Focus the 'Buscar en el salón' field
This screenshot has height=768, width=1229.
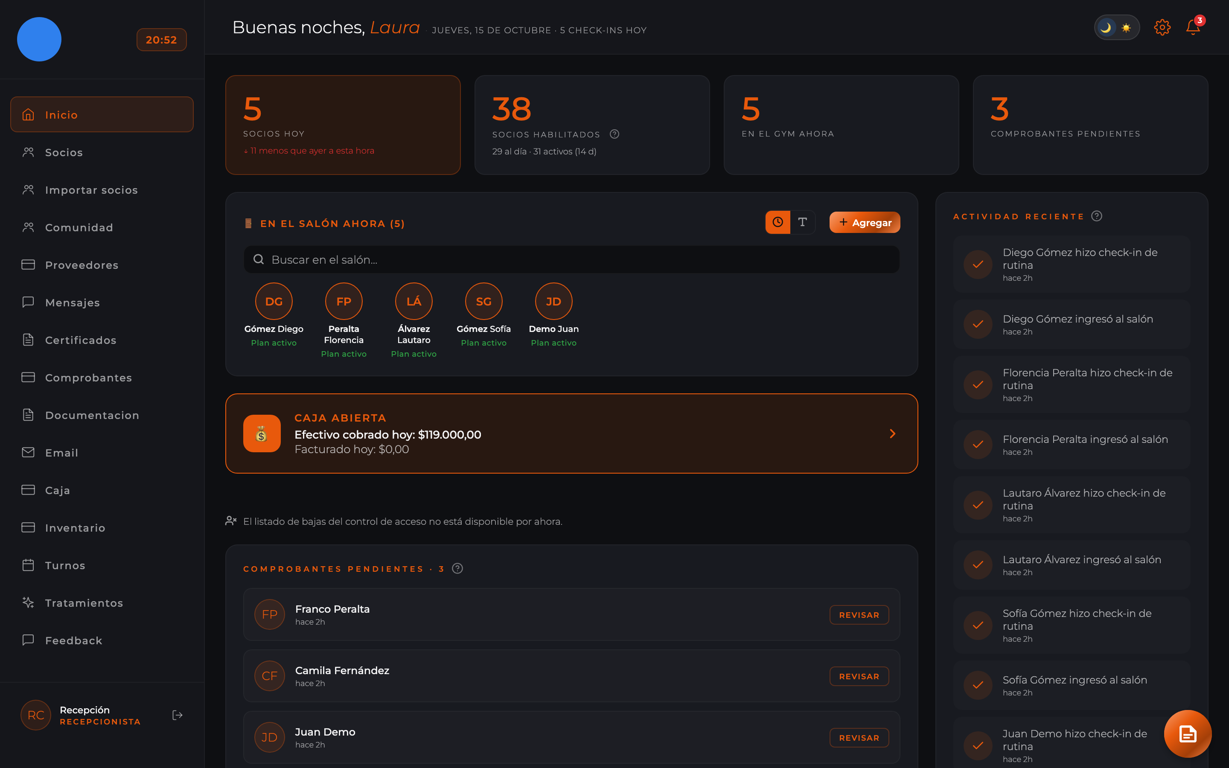coord(571,259)
